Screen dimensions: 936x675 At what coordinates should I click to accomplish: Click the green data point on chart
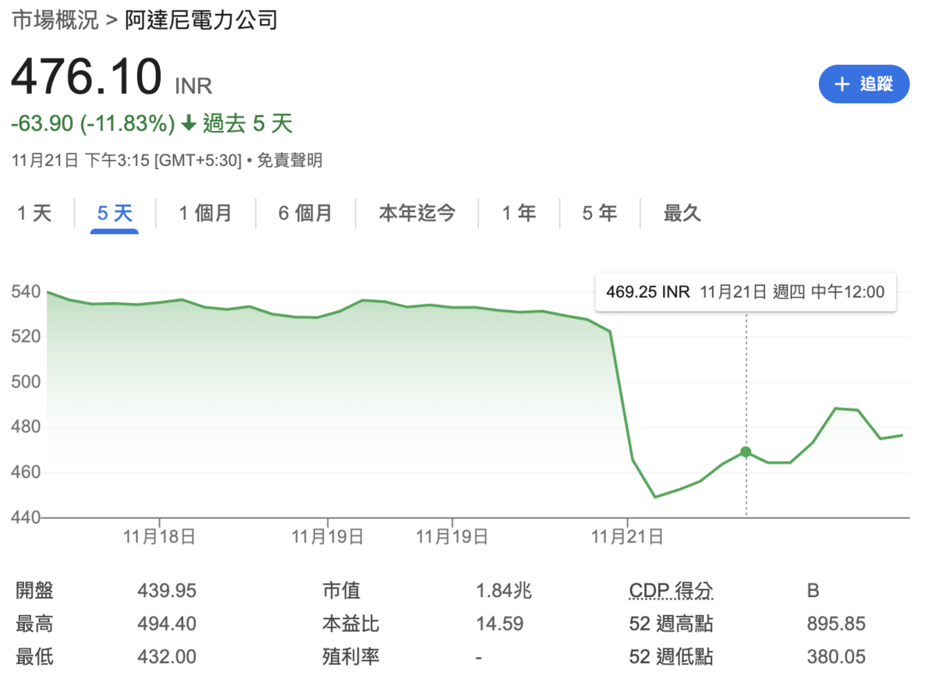pyautogui.click(x=746, y=452)
